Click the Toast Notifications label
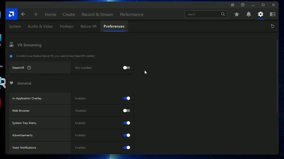This screenshot has width=284, height=159. coord(24,148)
